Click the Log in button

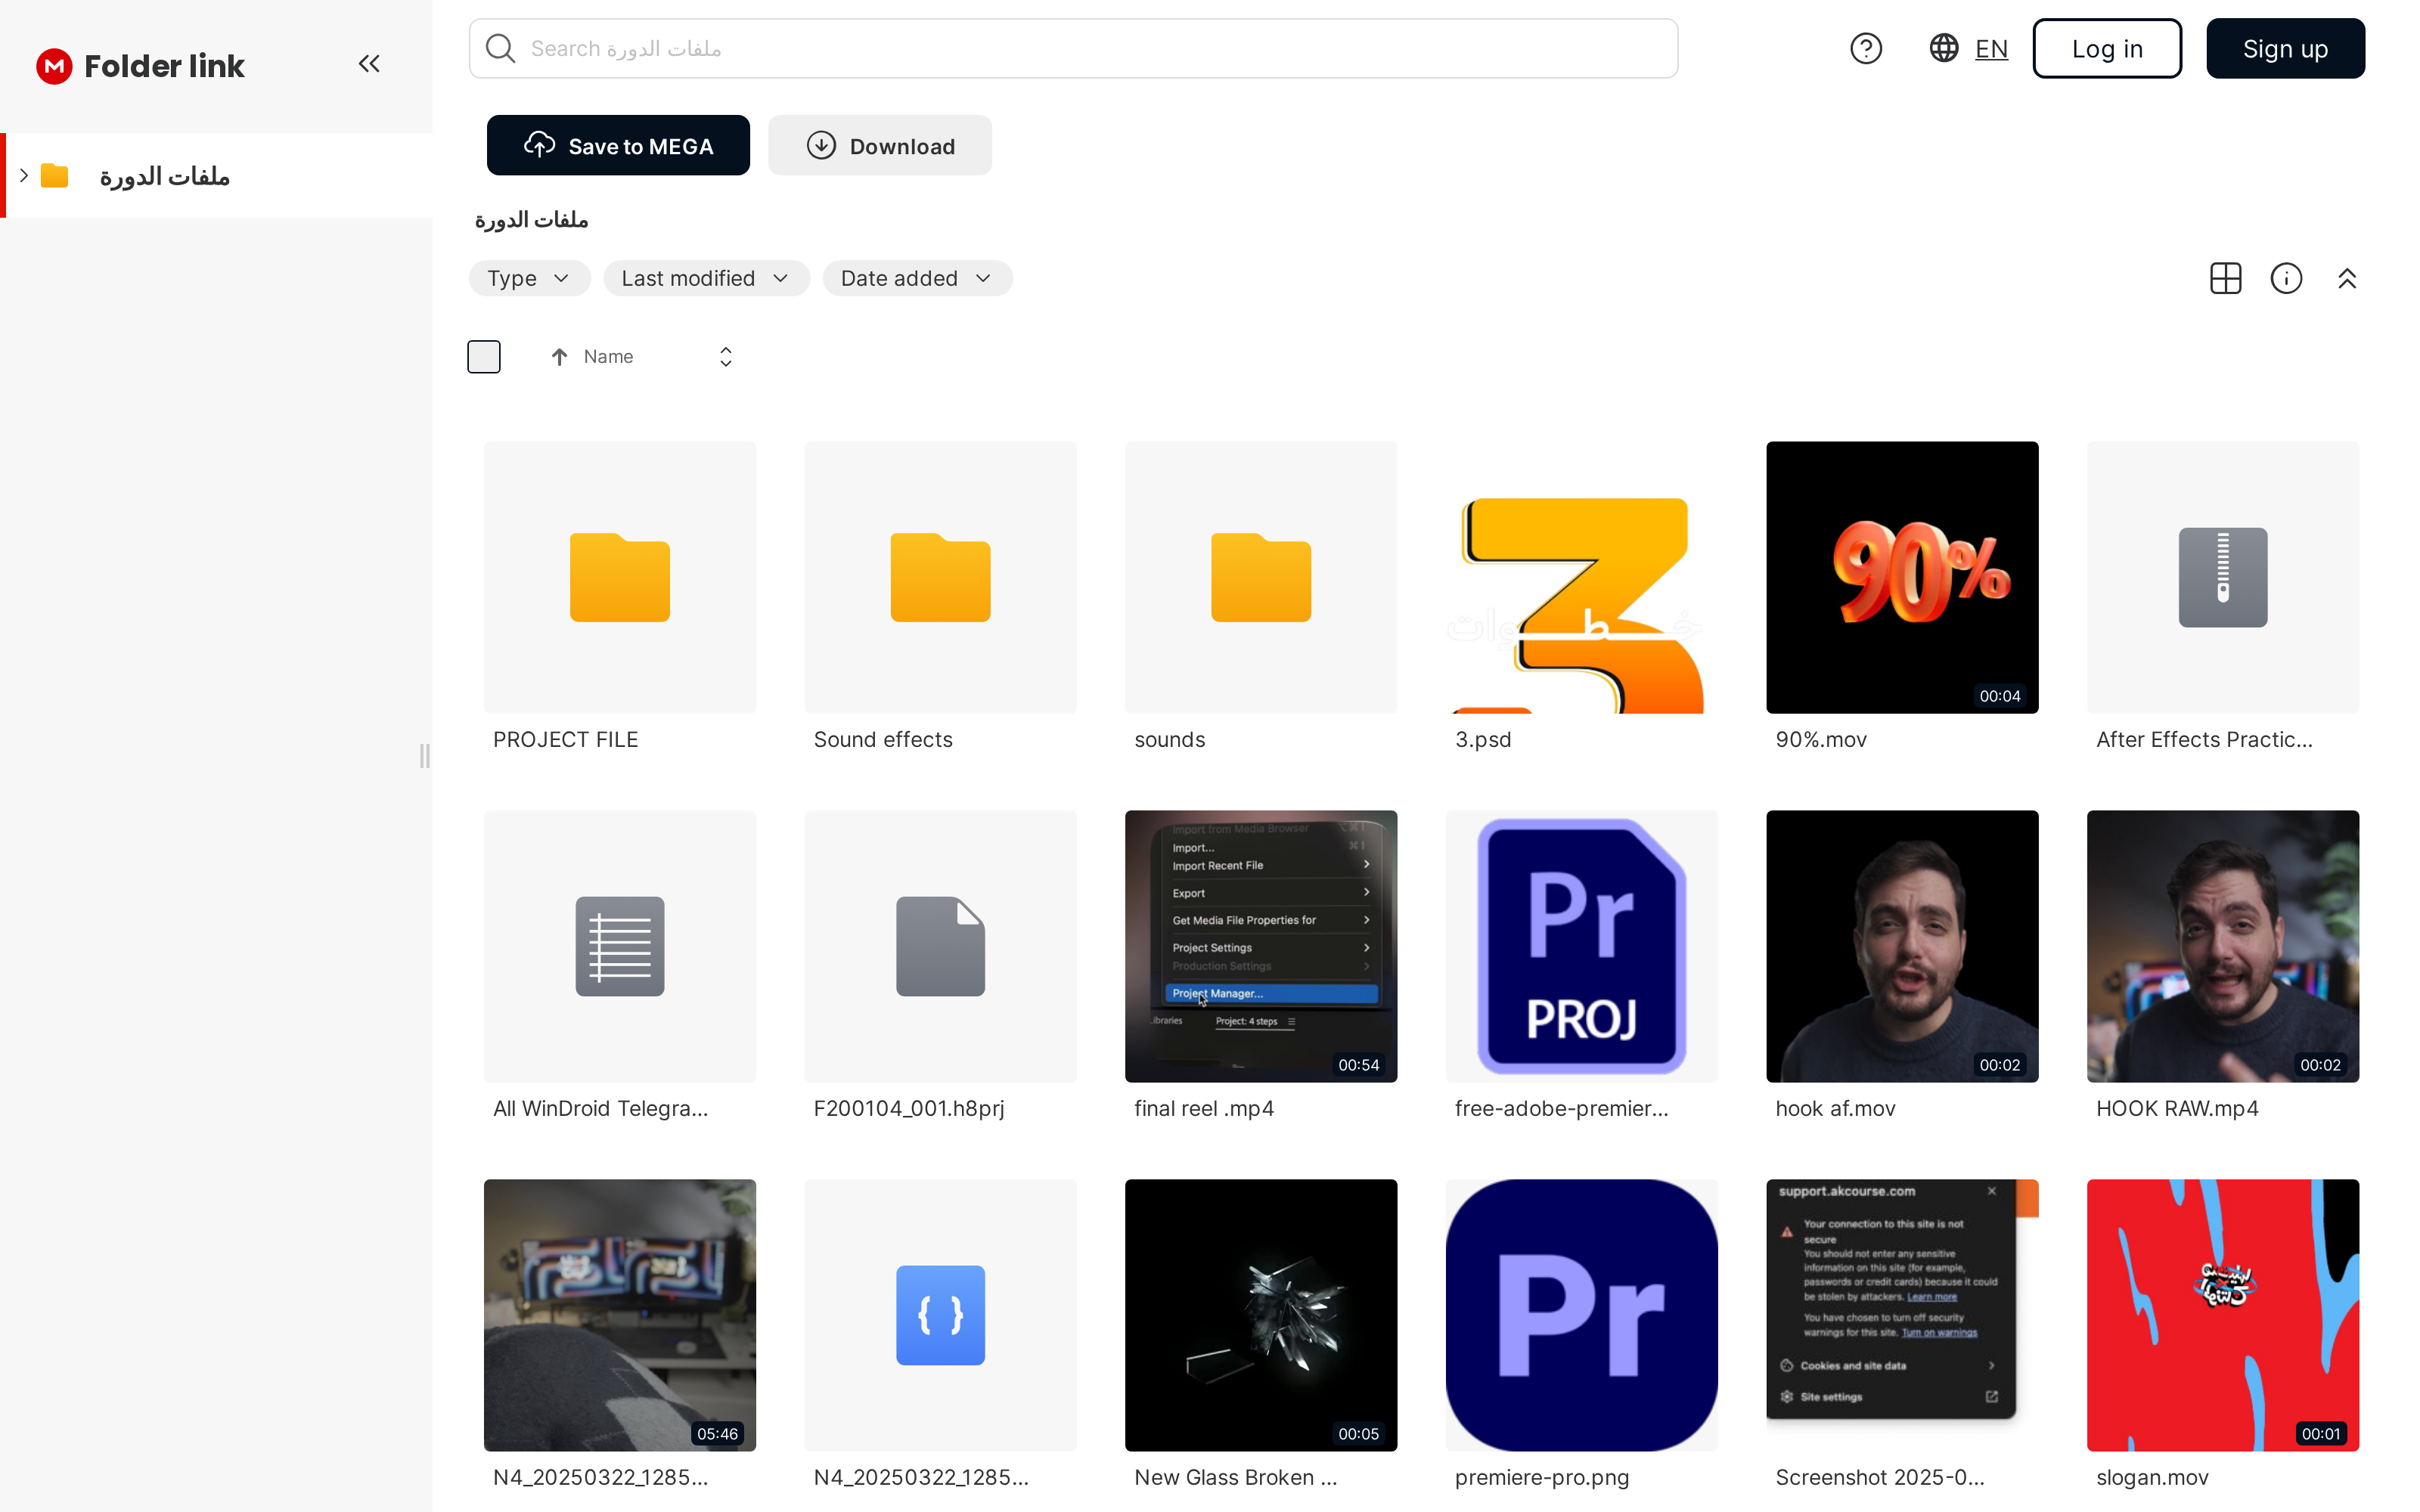2107,48
